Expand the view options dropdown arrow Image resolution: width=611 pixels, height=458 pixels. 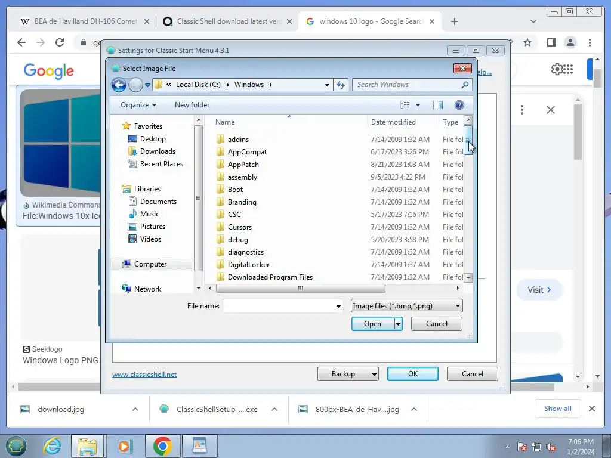pos(418,105)
